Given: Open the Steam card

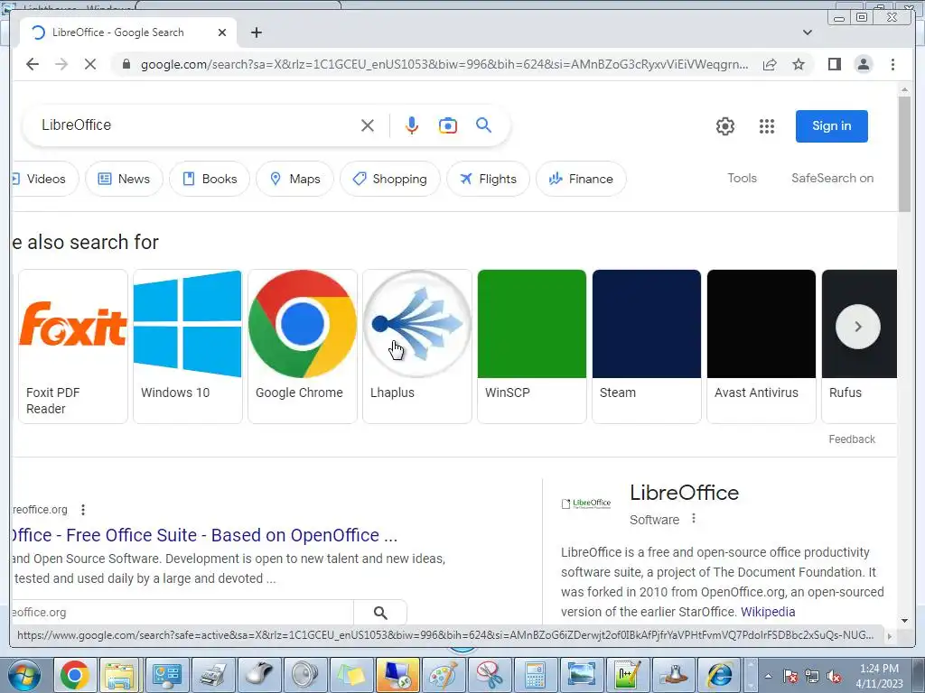Looking at the screenshot, I should (x=647, y=346).
